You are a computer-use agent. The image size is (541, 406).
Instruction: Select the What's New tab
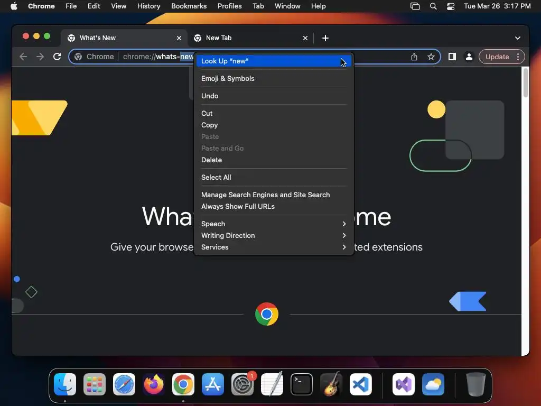pyautogui.click(x=124, y=38)
